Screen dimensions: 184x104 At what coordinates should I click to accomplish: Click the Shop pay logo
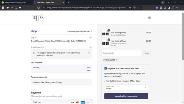(x=34, y=31)
